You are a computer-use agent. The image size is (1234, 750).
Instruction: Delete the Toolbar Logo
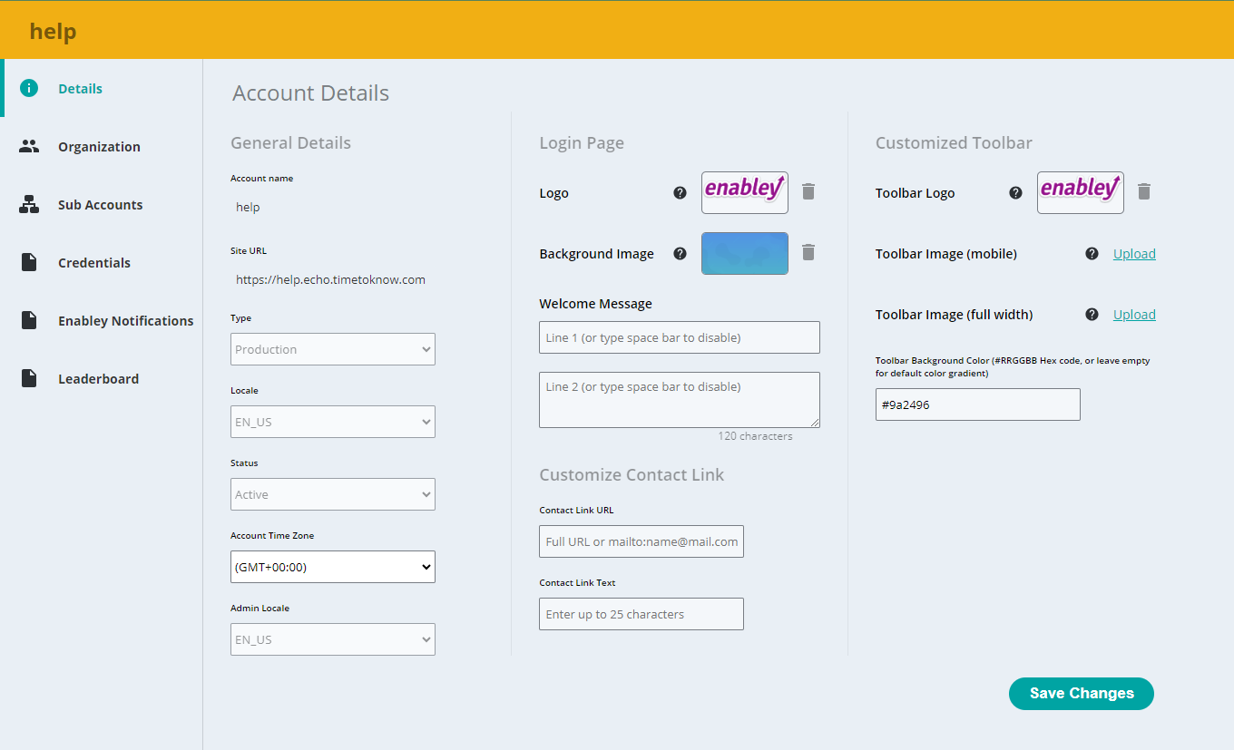[1144, 191]
